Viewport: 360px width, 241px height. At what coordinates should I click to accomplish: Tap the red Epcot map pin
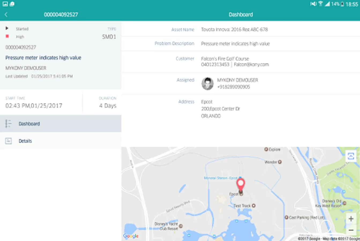point(241,185)
